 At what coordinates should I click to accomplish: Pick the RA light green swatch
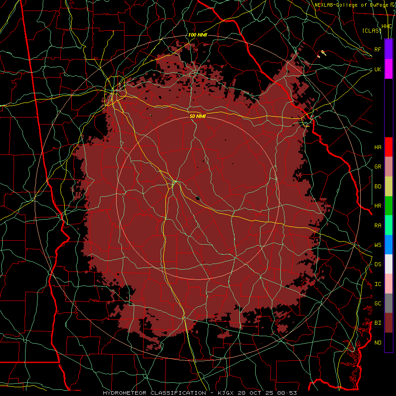[389, 225]
